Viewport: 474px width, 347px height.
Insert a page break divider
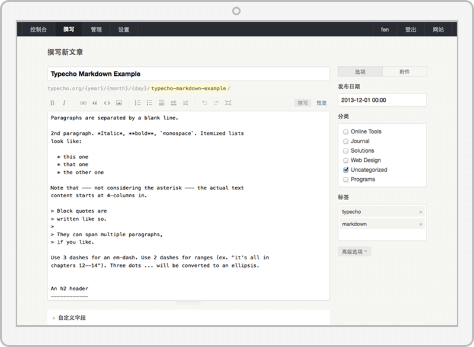pyautogui.click(x=185, y=103)
